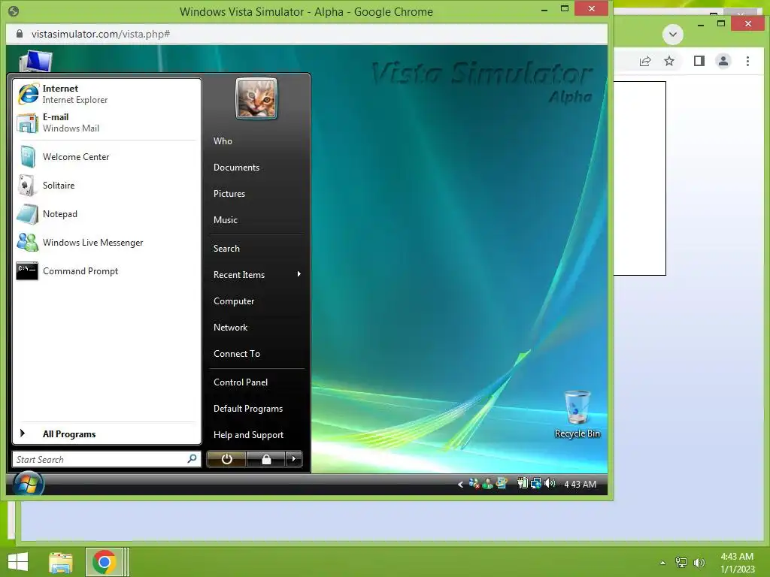This screenshot has height=577, width=770.
Task: Show hidden Vista tray icons arrow
Action: click(x=460, y=485)
